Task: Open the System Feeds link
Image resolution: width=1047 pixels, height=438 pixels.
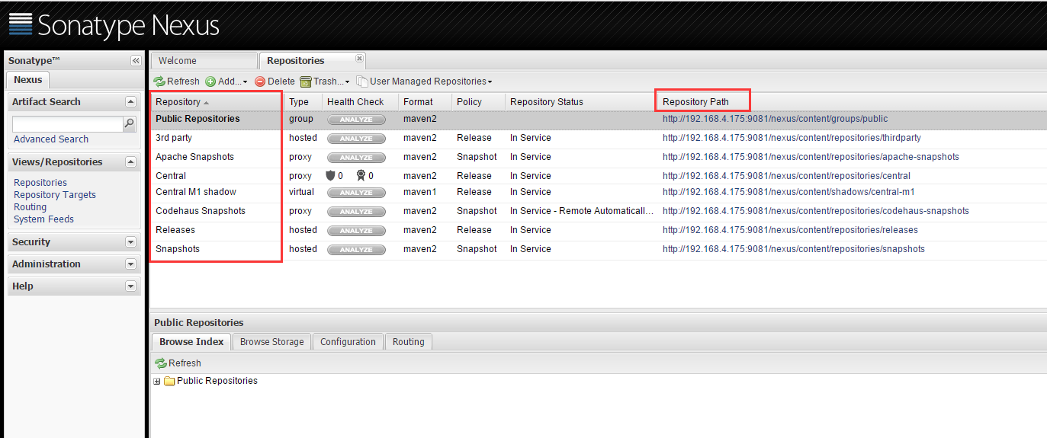Action: (x=44, y=219)
